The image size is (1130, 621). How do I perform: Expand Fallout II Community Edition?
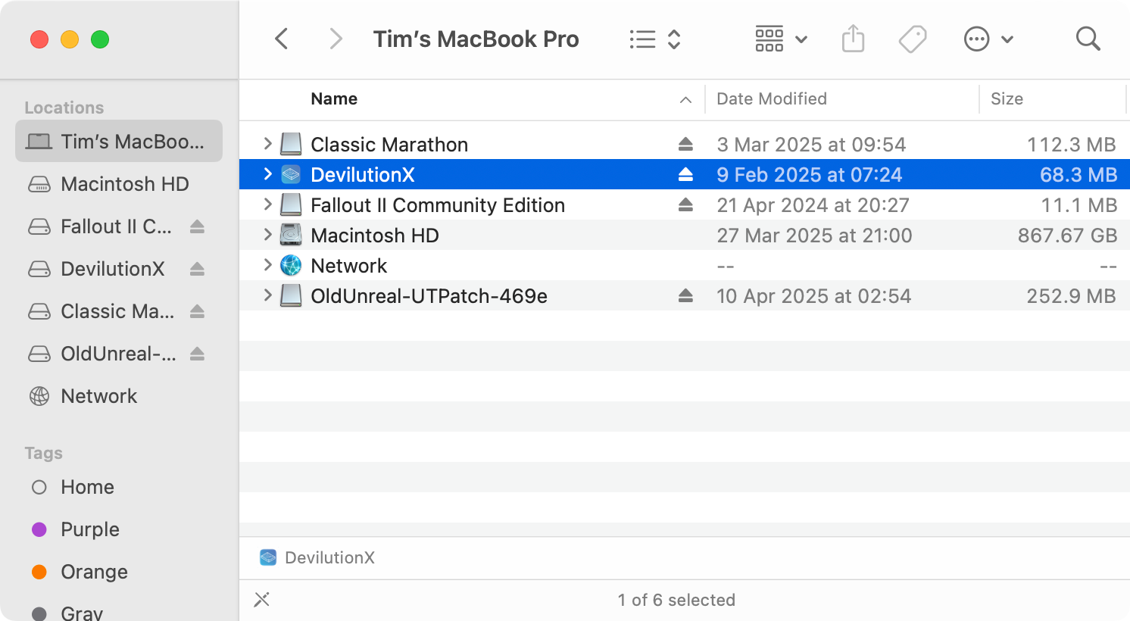pyautogui.click(x=267, y=204)
